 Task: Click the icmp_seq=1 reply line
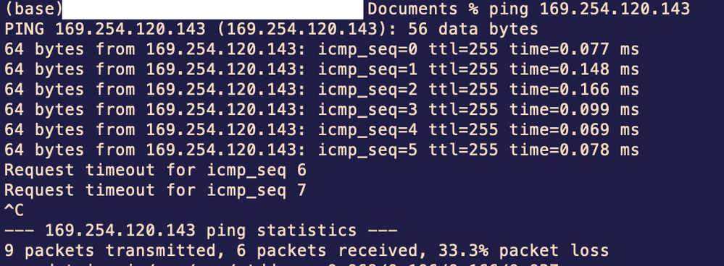pos(322,69)
